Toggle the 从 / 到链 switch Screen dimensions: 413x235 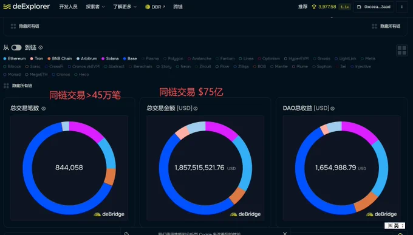click(16, 47)
